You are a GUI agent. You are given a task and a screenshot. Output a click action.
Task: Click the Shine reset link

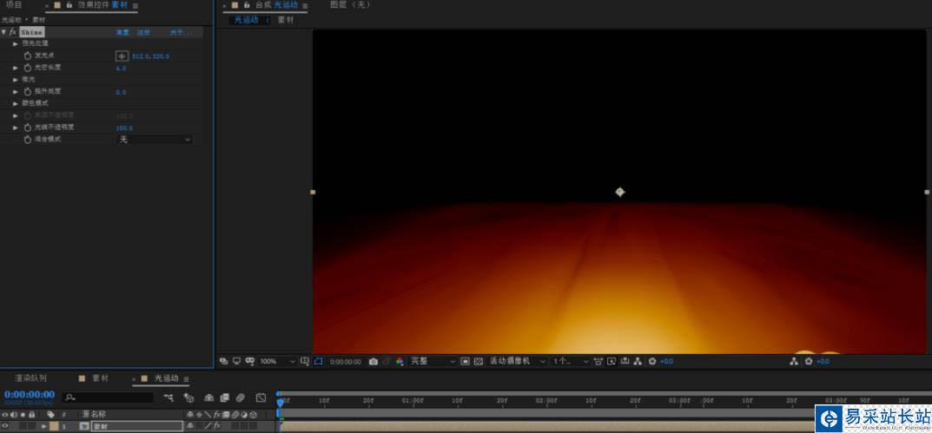pos(122,32)
